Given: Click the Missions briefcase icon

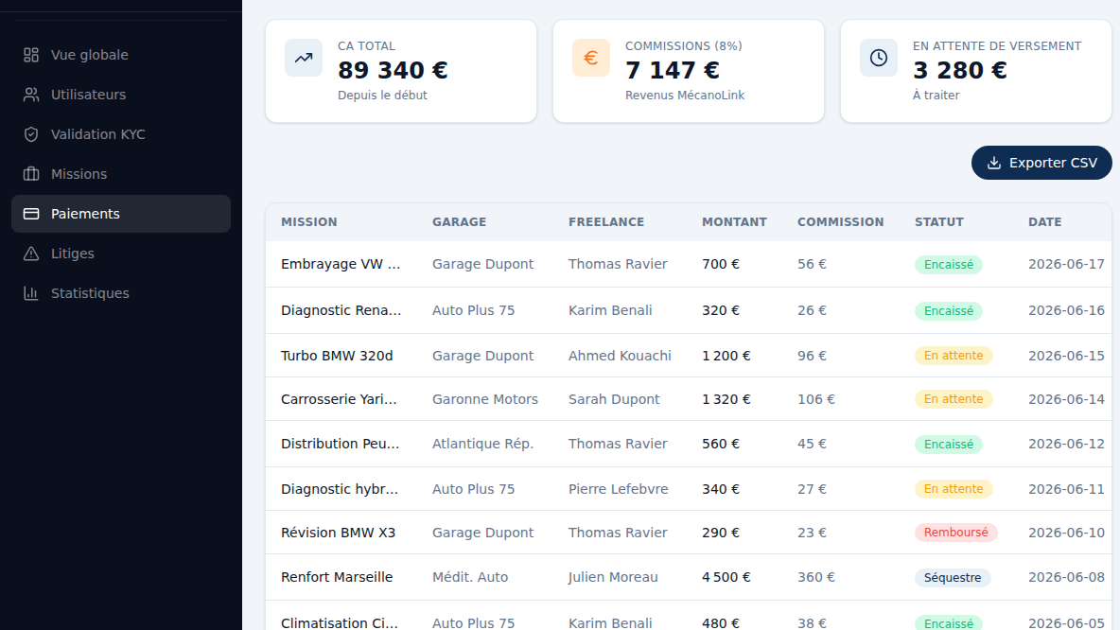Looking at the screenshot, I should tap(30, 174).
